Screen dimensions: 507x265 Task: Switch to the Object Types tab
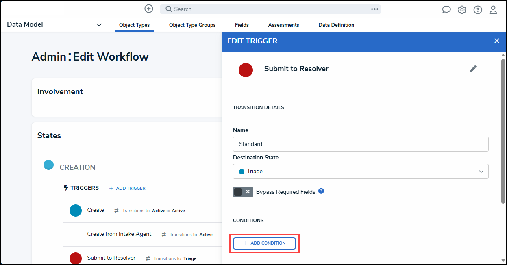point(134,25)
